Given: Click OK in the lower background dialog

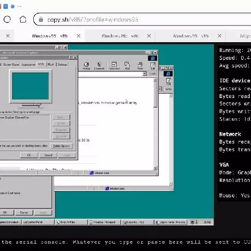Looking at the screenshot, I should click(5, 212).
